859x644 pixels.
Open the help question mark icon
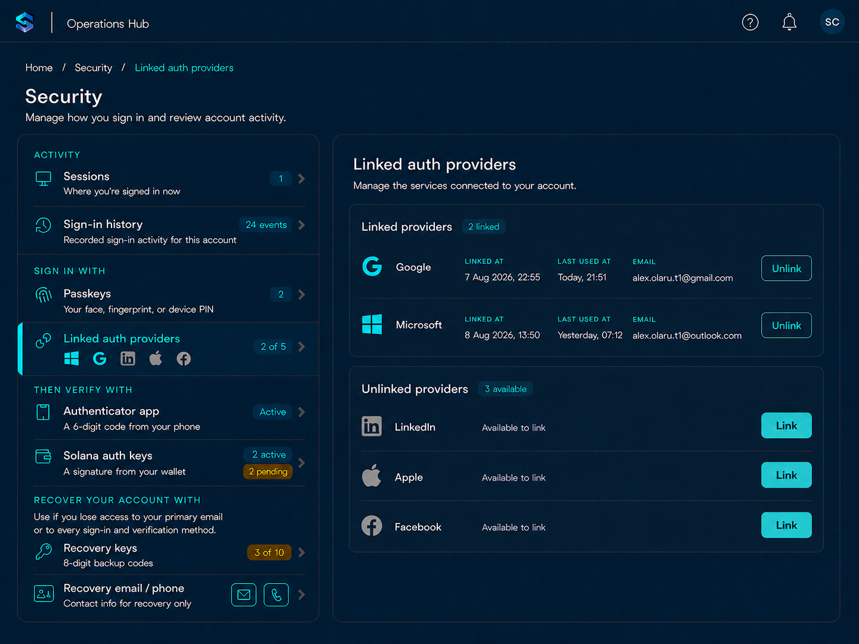pyautogui.click(x=750, y=23)
